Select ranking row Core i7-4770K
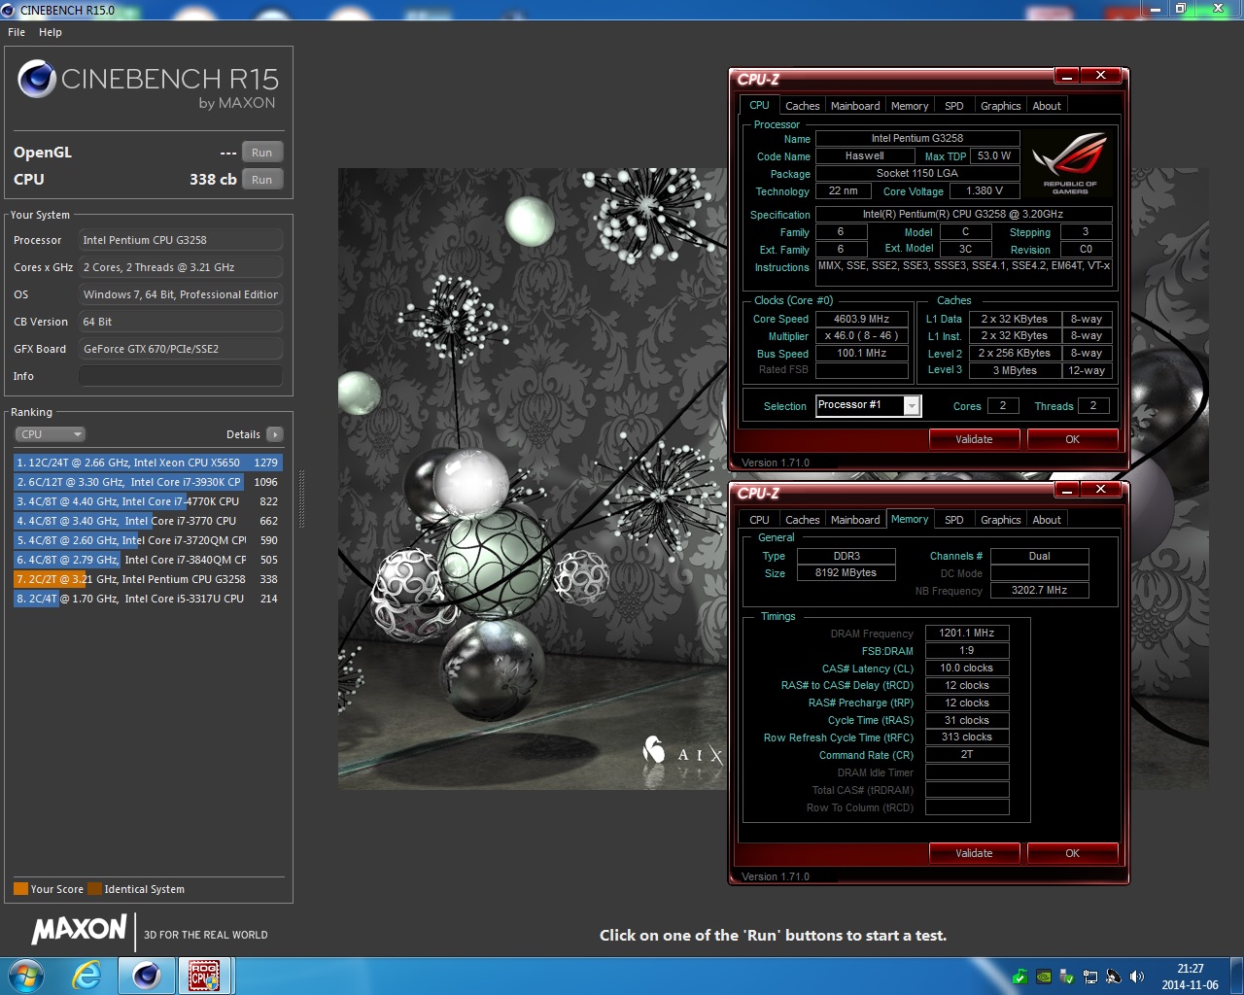 (x=148, y=501)
